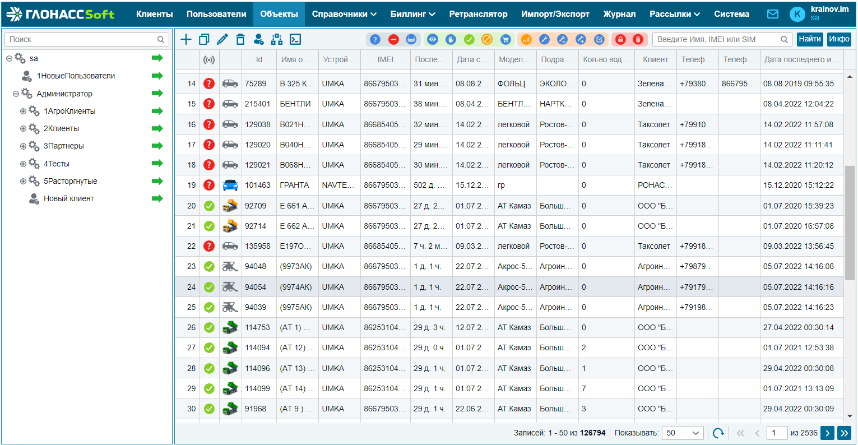This screenshot has width=858, height=445.
Task: Toggle the blue device filter in grey group
Action: [x=411, y=39]
